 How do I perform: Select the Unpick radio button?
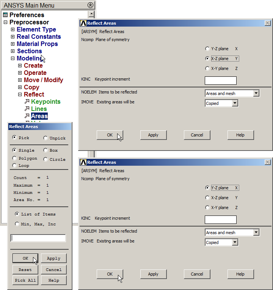(x=45, y=138)
